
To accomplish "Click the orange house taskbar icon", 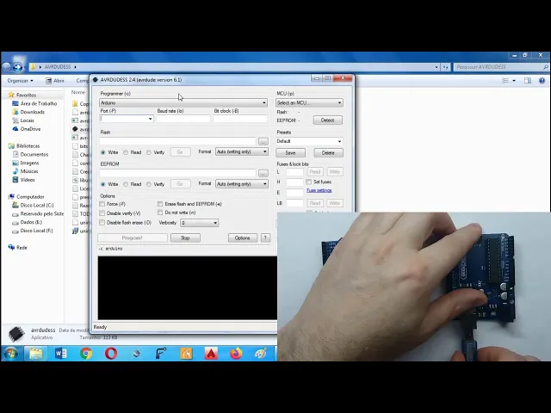I will 186,354.
